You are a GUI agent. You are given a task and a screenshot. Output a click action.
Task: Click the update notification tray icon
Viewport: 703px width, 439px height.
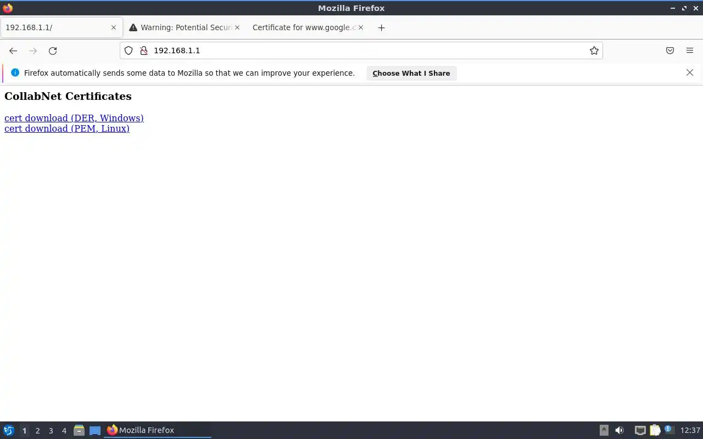(x=669, y=430)
